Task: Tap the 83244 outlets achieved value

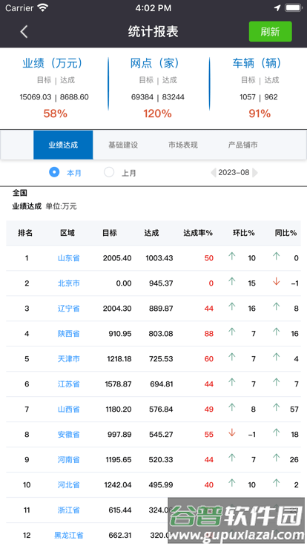Action: pyautogui.click(x=174, y=96)
